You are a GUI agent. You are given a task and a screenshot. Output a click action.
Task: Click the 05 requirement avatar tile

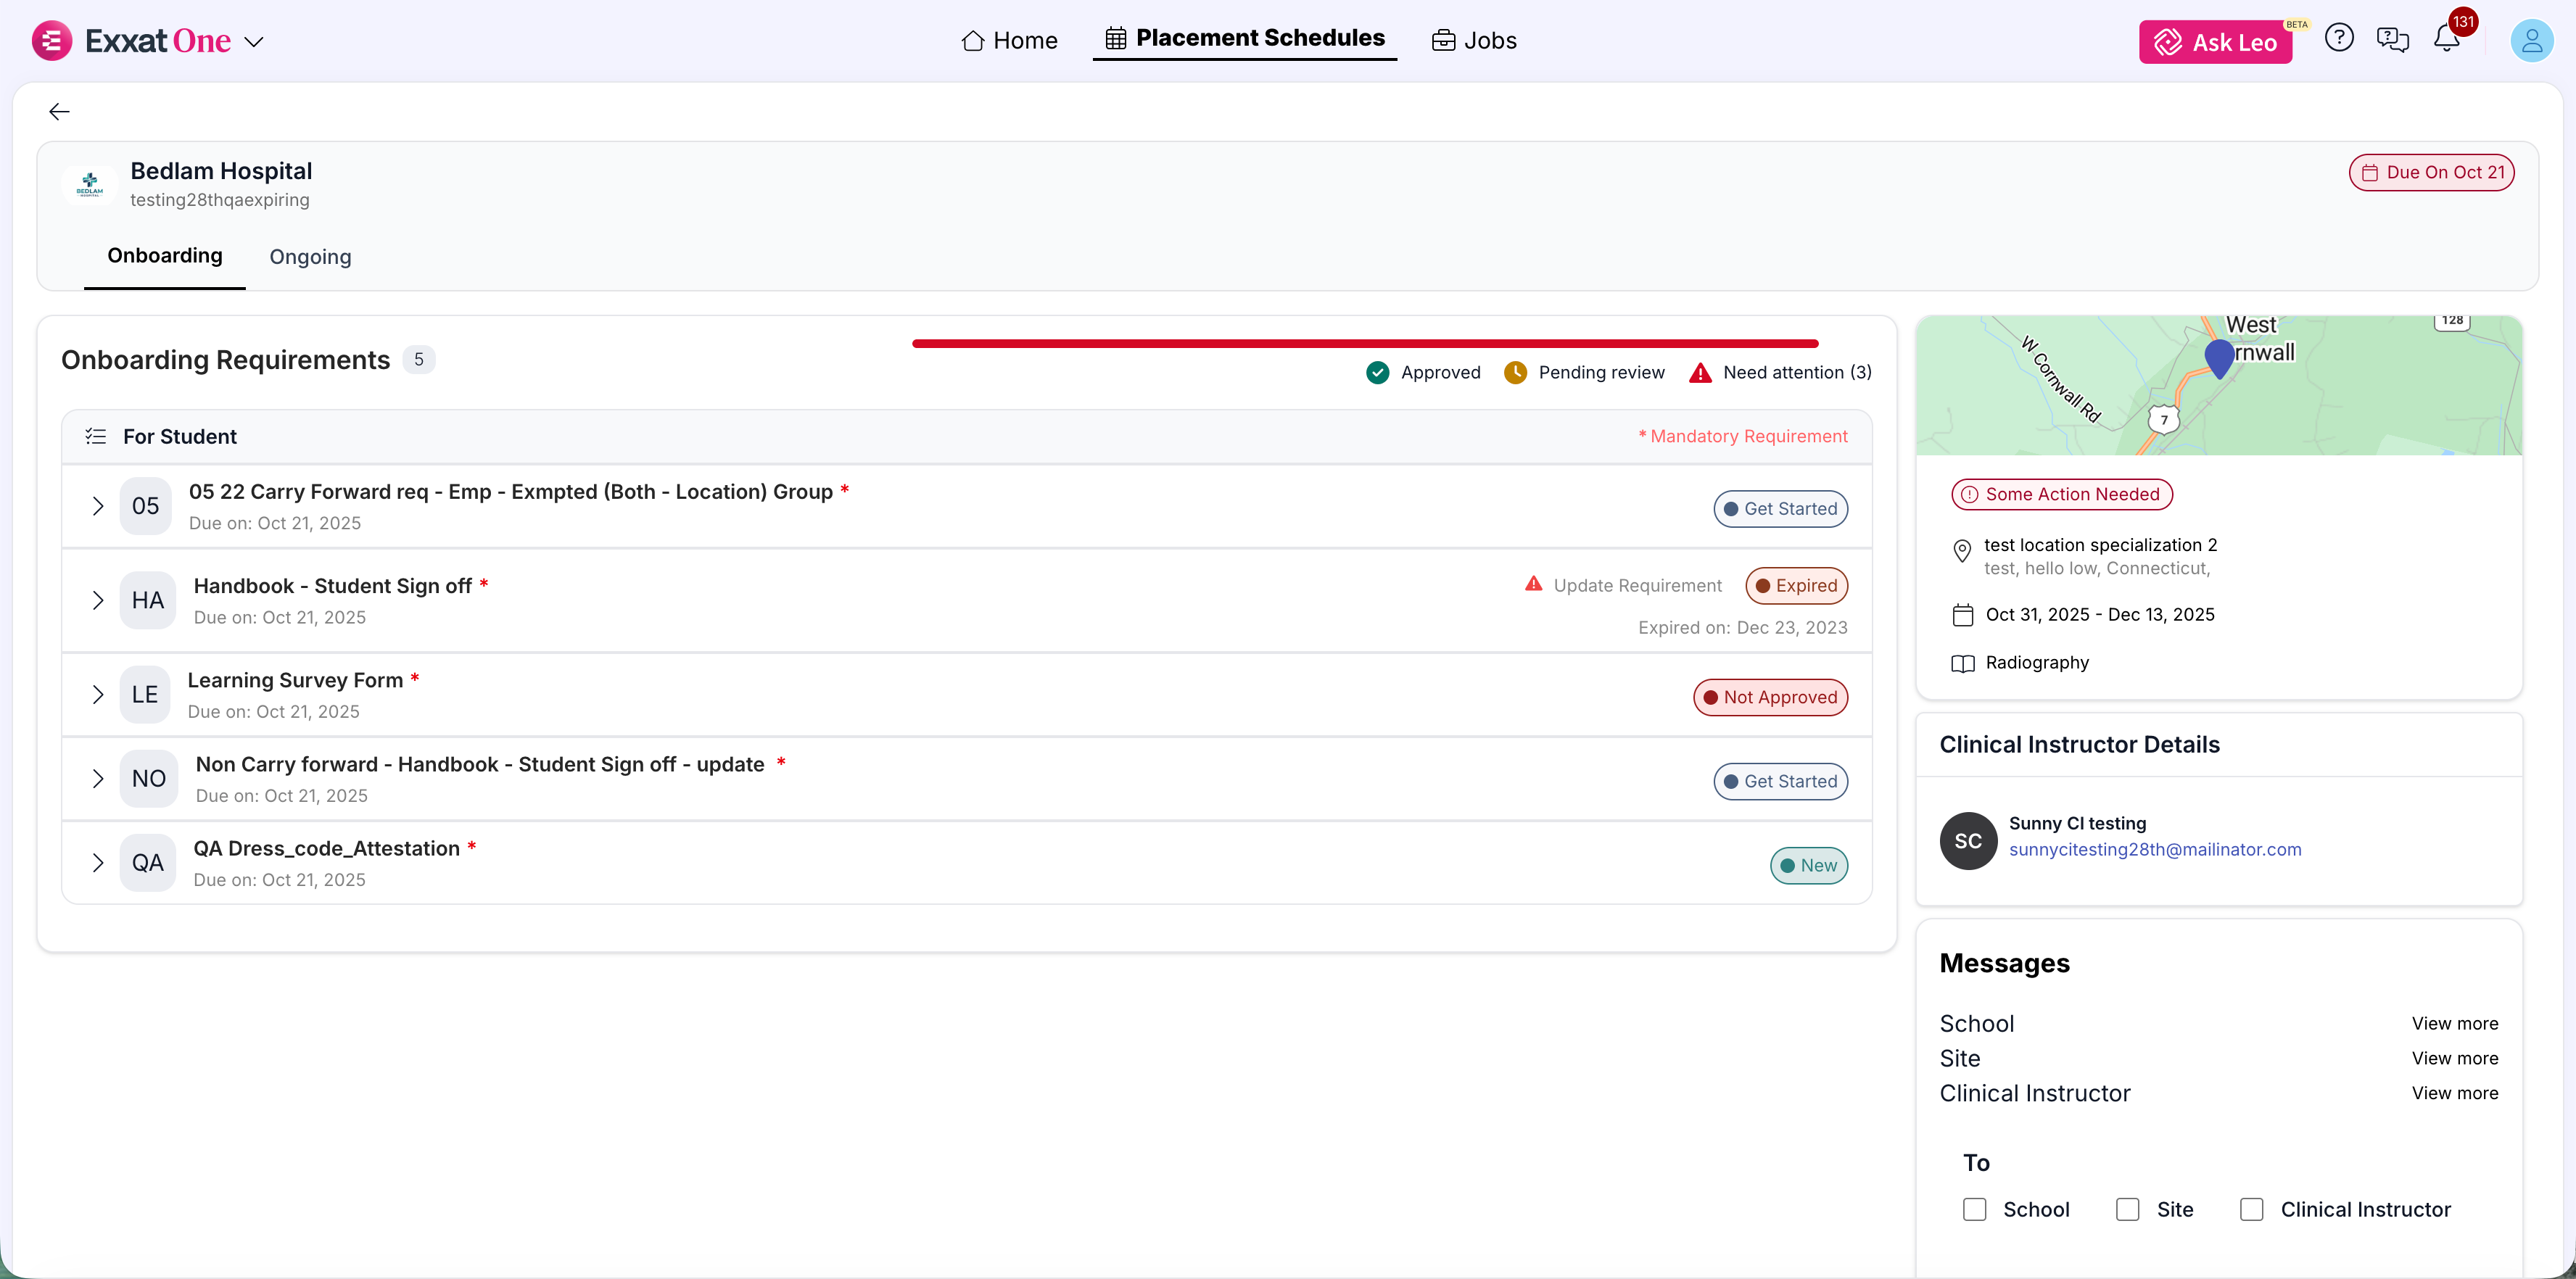pyautogui.click(x=146, y=506)
